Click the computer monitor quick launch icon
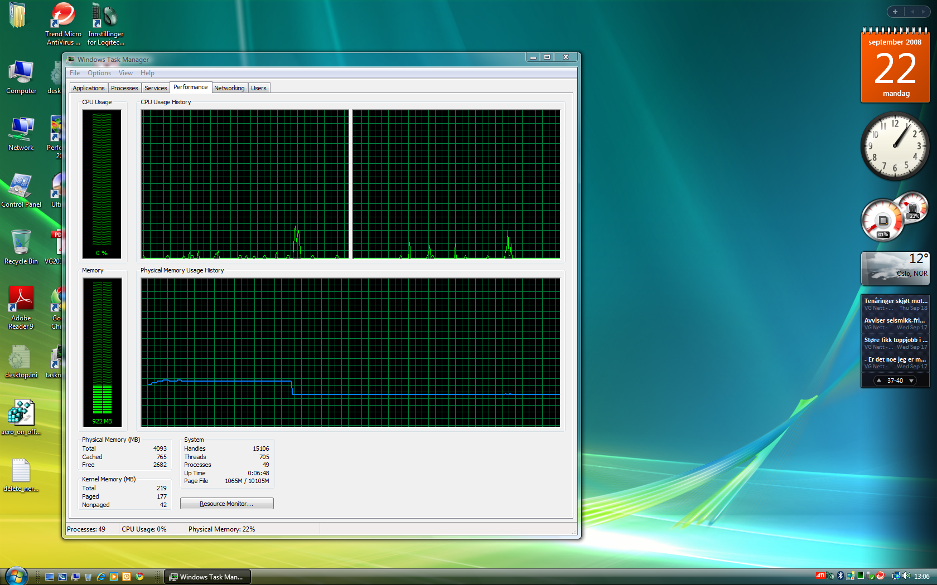The width and height of the screenshot is (937, 585). click(x=75, y=577)
